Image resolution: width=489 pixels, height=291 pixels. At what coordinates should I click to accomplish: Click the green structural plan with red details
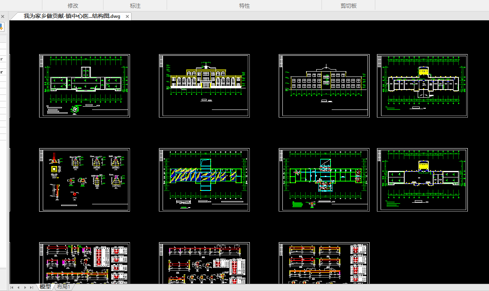324,180
